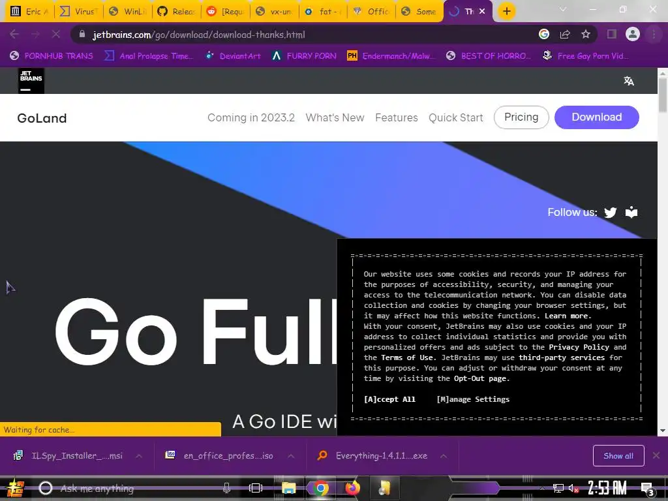Open the Action Center notifications
The width and height of the screenshot is (668, 501).
(x=648, y=489)
